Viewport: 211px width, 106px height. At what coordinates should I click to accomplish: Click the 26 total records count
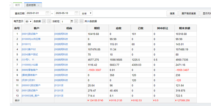pyautogui.click(x=88, y=21)
